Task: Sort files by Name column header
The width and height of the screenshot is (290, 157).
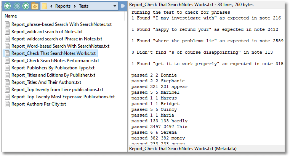Action: [x=11, y=16]
